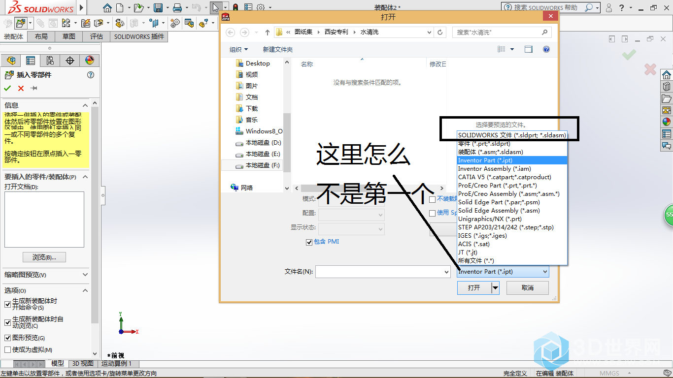Click the Print icon
Screen dimensions: 673x378
click(177, 7)
